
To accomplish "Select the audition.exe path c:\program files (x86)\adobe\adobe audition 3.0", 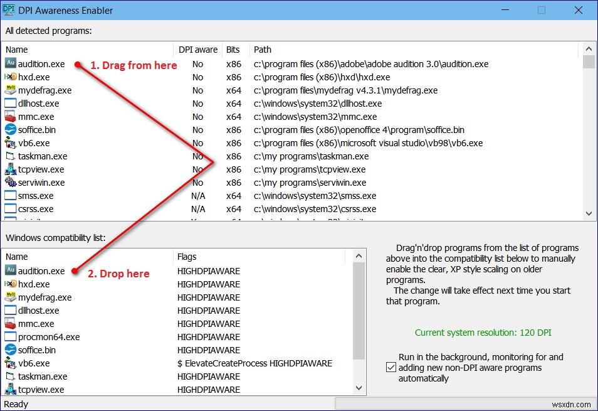I will (x=371, y=64).
